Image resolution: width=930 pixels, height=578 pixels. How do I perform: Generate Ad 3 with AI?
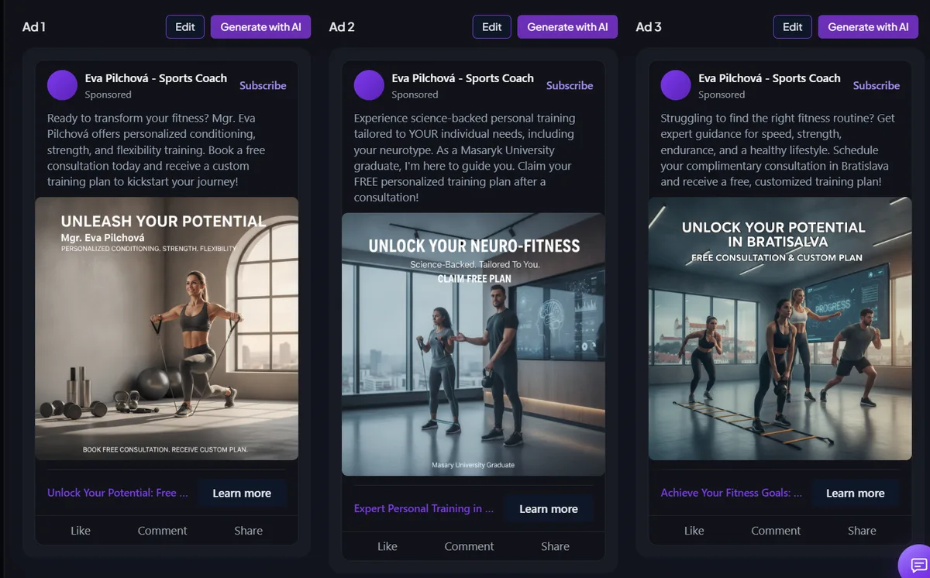coord(868,26)
